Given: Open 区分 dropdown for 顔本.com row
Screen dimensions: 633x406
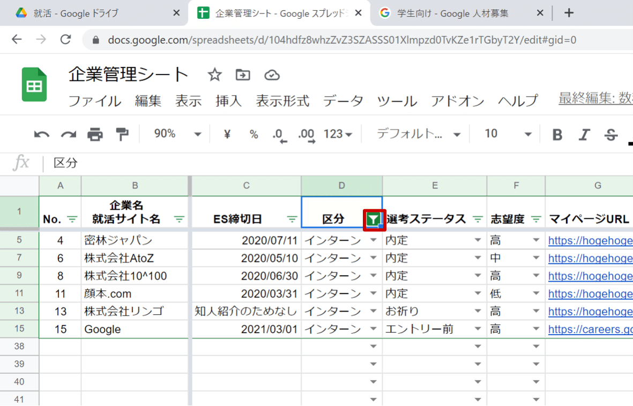Looking at the screenshot, I should coord(374,293).
